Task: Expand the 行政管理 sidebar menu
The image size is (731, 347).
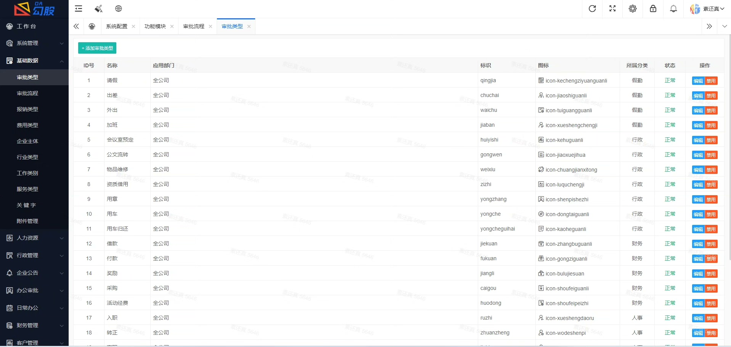Action: pos(34,256)
